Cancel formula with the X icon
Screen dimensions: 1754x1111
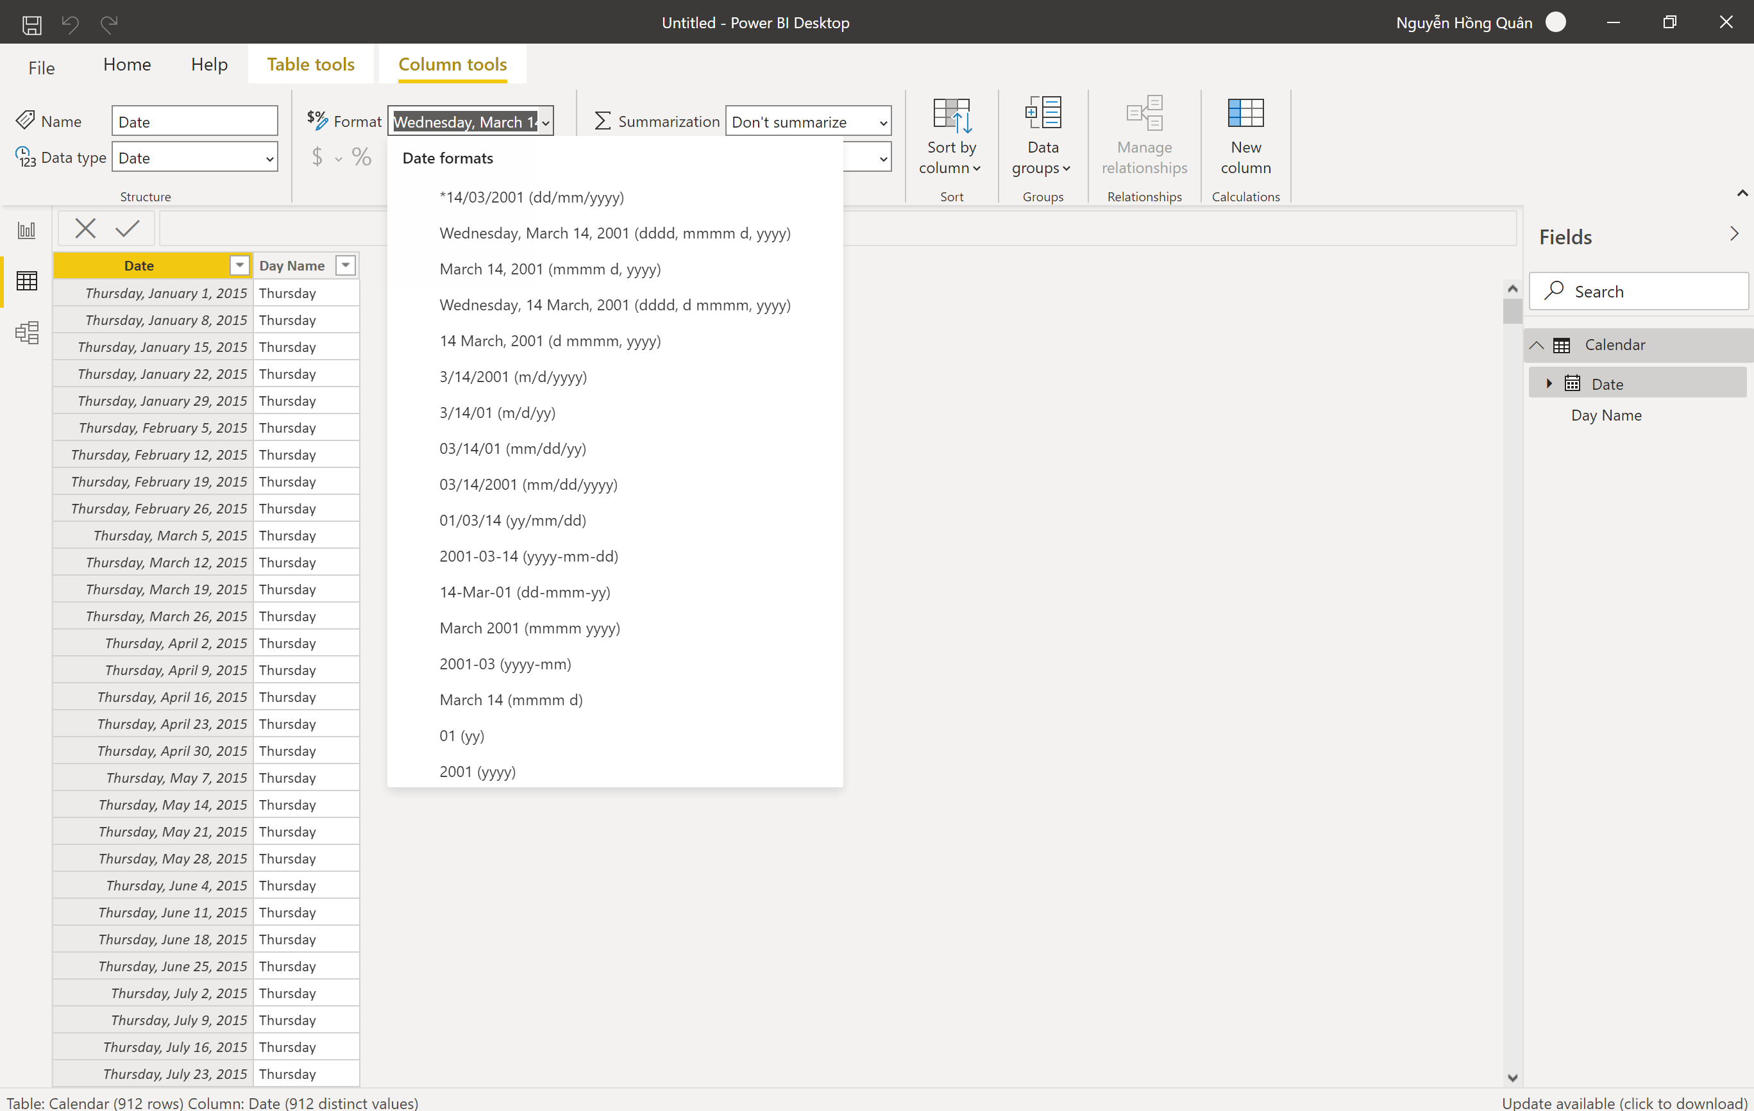tap(85, 229)
